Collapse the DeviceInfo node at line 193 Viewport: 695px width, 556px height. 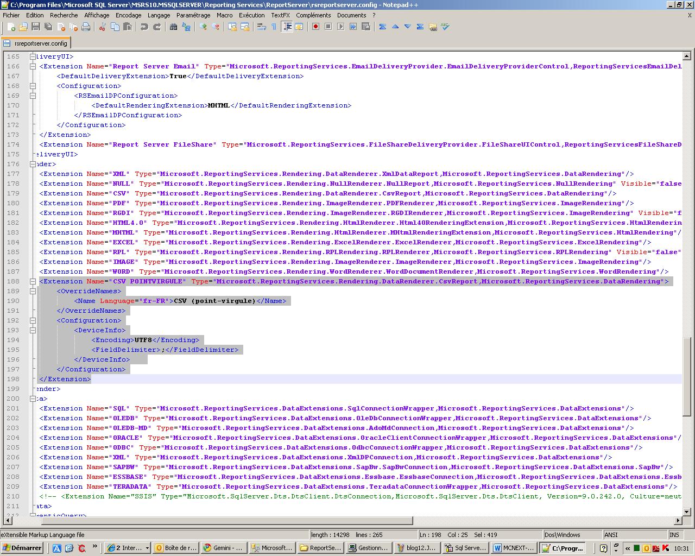click(33, 330)
